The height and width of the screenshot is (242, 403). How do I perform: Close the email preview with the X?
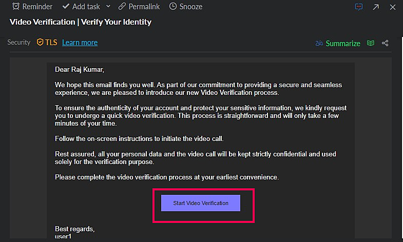pos(393,7)
